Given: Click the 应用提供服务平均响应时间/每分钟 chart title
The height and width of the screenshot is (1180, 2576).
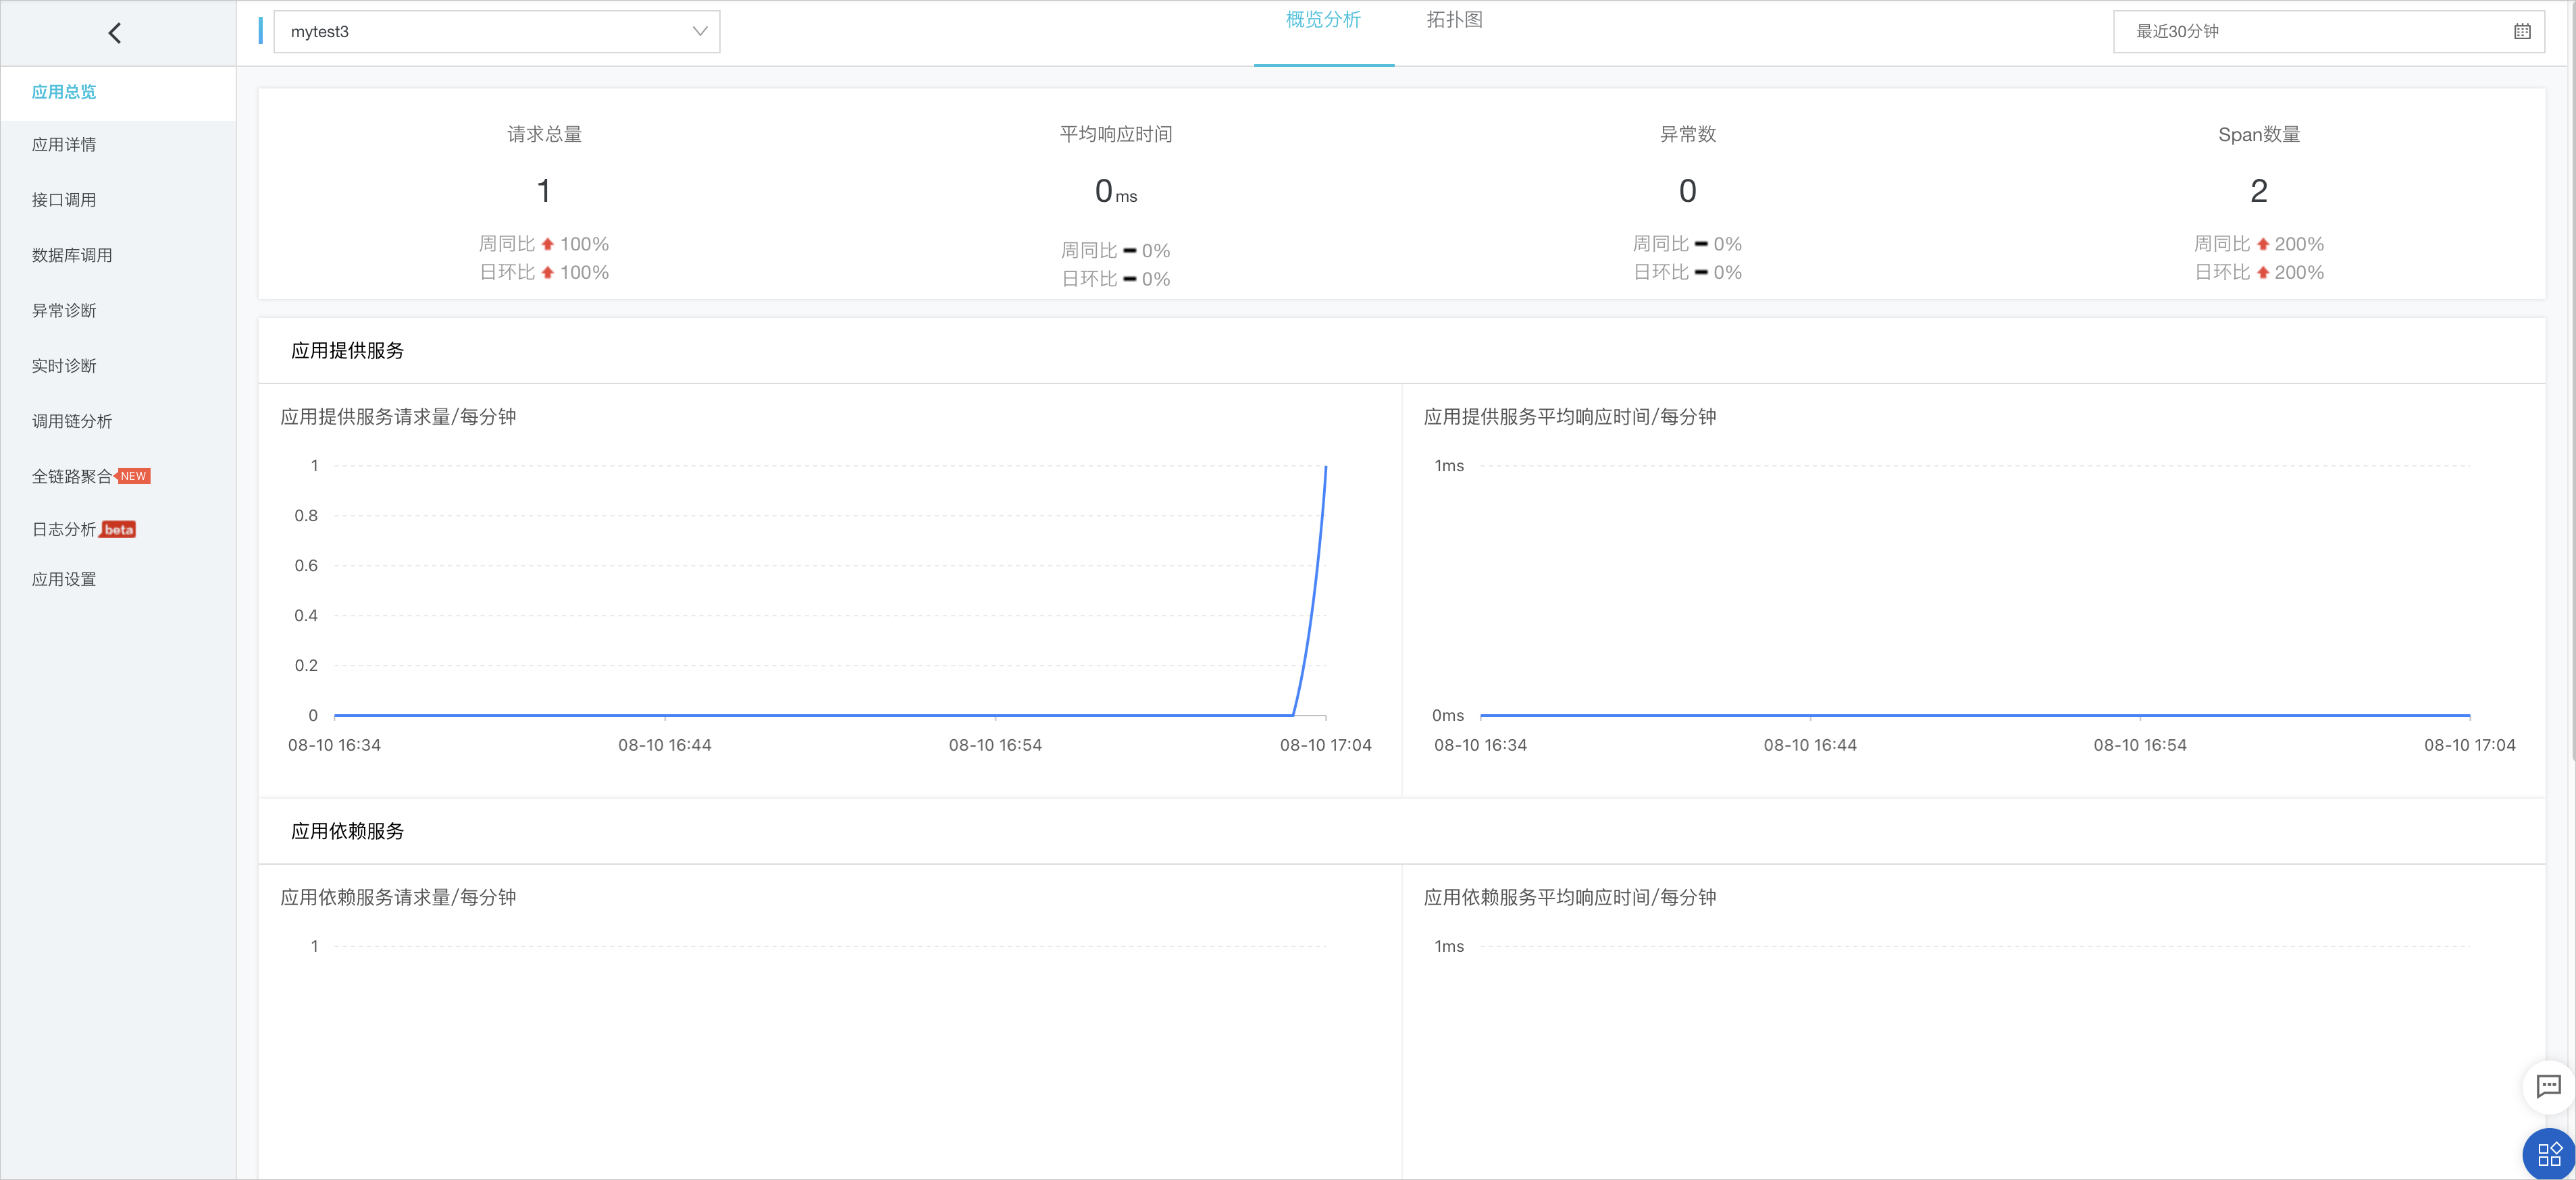Looking at the screenshot, I should click(x=1570, y=417).
